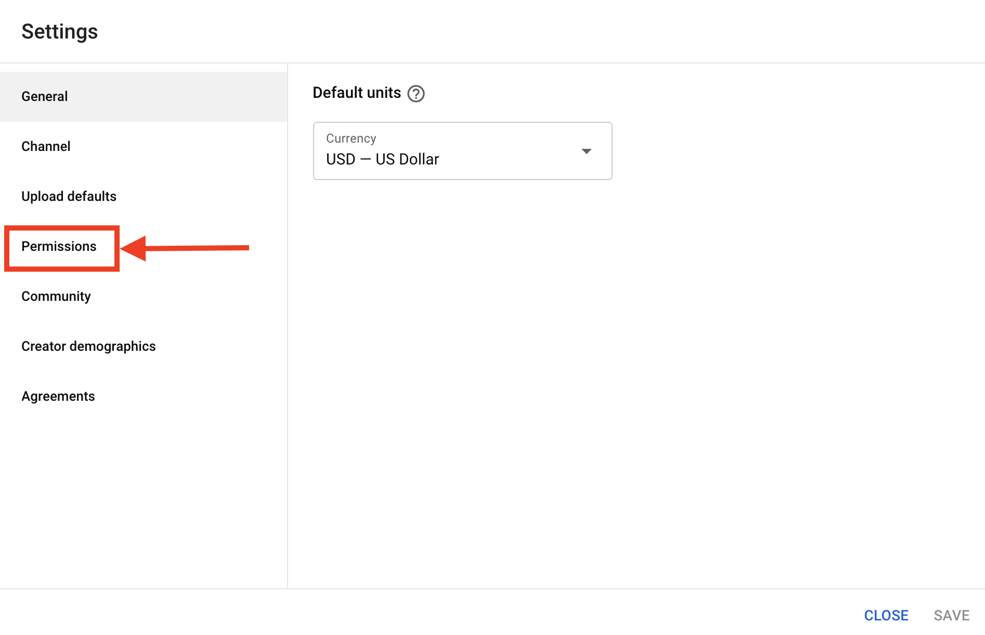Select the General settings tab

coord(144,97)
